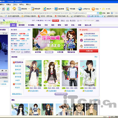Click the red cake icon in red diamond panel
The image size is (118, 118).
pos(81,35)
